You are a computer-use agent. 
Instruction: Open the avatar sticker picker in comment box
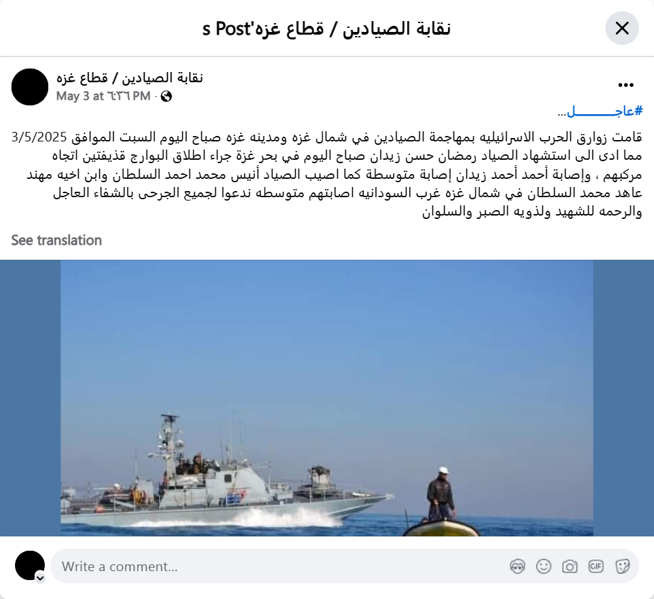517,566
